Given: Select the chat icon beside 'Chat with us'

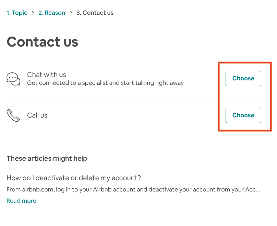Looking at the screenshot, I should [x=13, y=79].
